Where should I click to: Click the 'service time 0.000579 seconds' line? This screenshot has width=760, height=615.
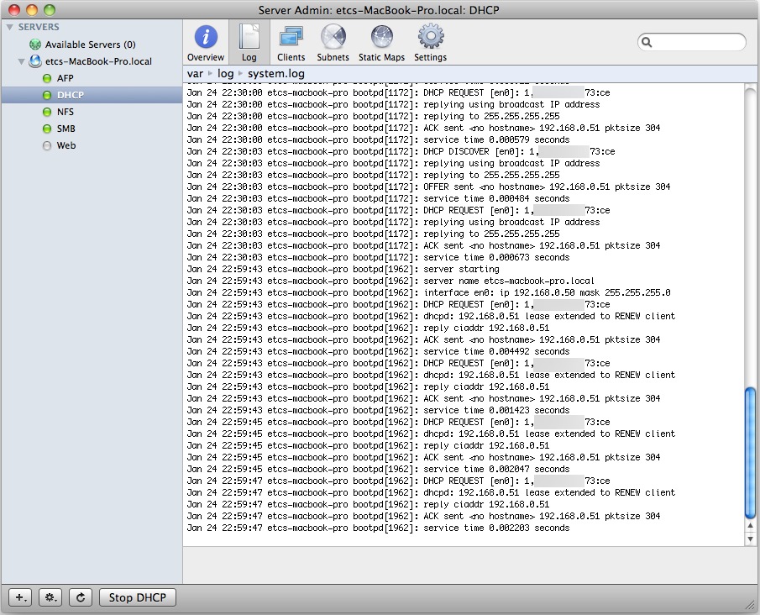coord(379,139)
